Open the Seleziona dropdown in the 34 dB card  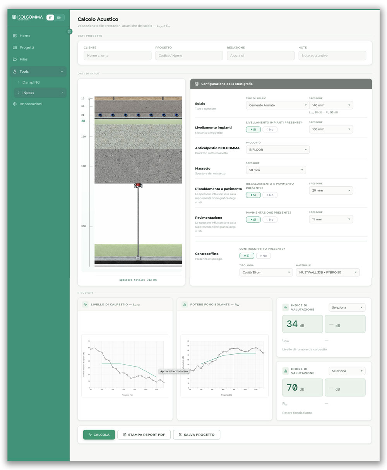347,307
